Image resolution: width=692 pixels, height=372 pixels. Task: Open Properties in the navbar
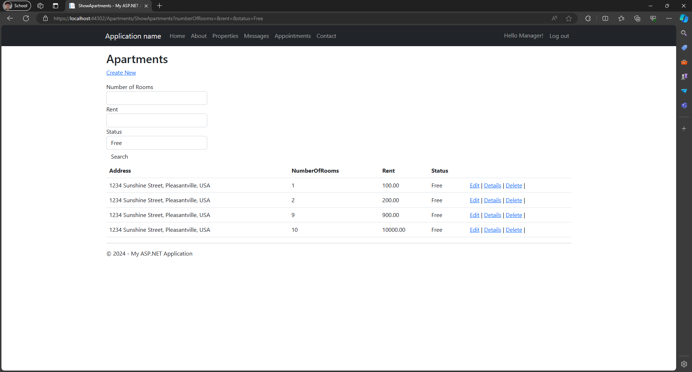click(x=225, y=36)
